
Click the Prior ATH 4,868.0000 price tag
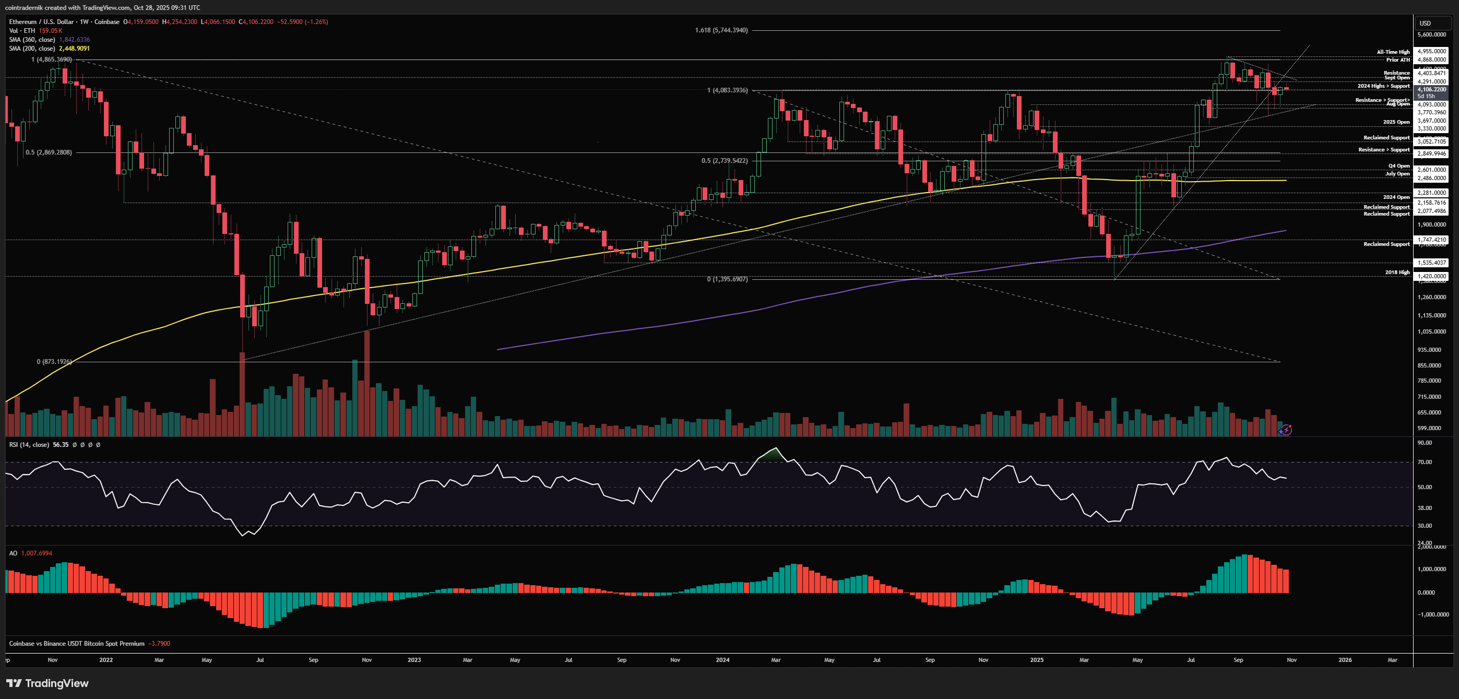pyautogui.click(x=1431, y=60)
